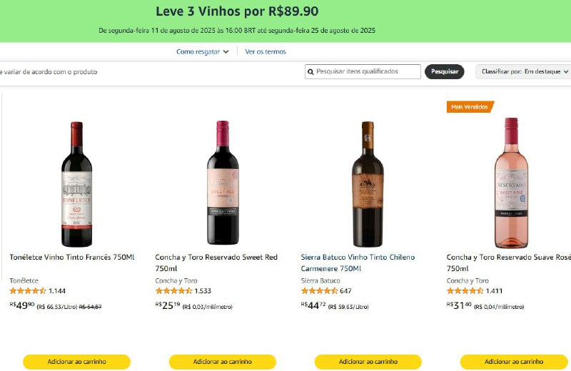The width and height of the screenshot is (571, 371).
Task: Add Concha y Toro Sweet Red to cart
Action: 223,362
